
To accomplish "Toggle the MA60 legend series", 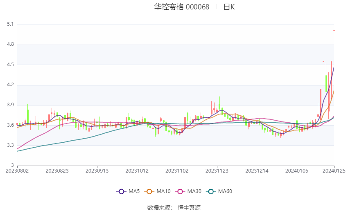I will 219,191.
